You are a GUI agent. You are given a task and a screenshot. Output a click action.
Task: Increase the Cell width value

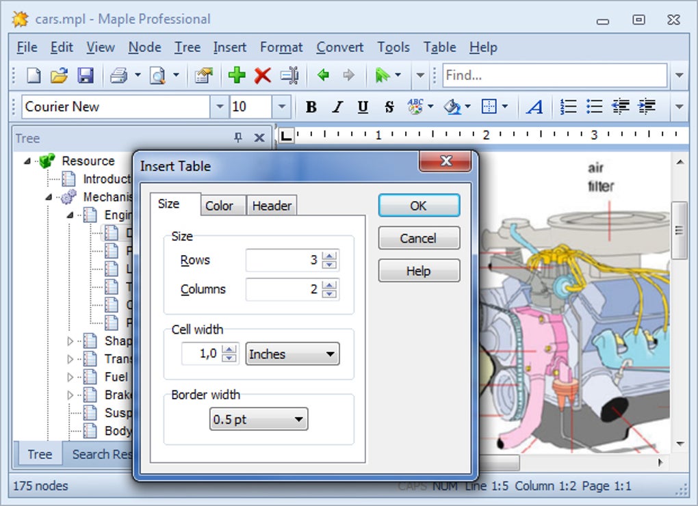click(x=229, y=349)
